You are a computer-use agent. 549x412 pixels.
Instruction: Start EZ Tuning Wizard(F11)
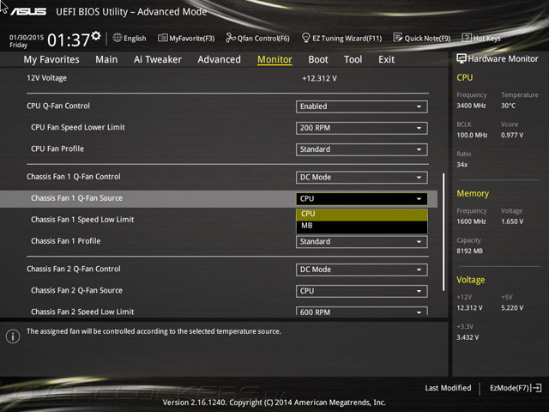pyautogui.click(x=341, y=38)
